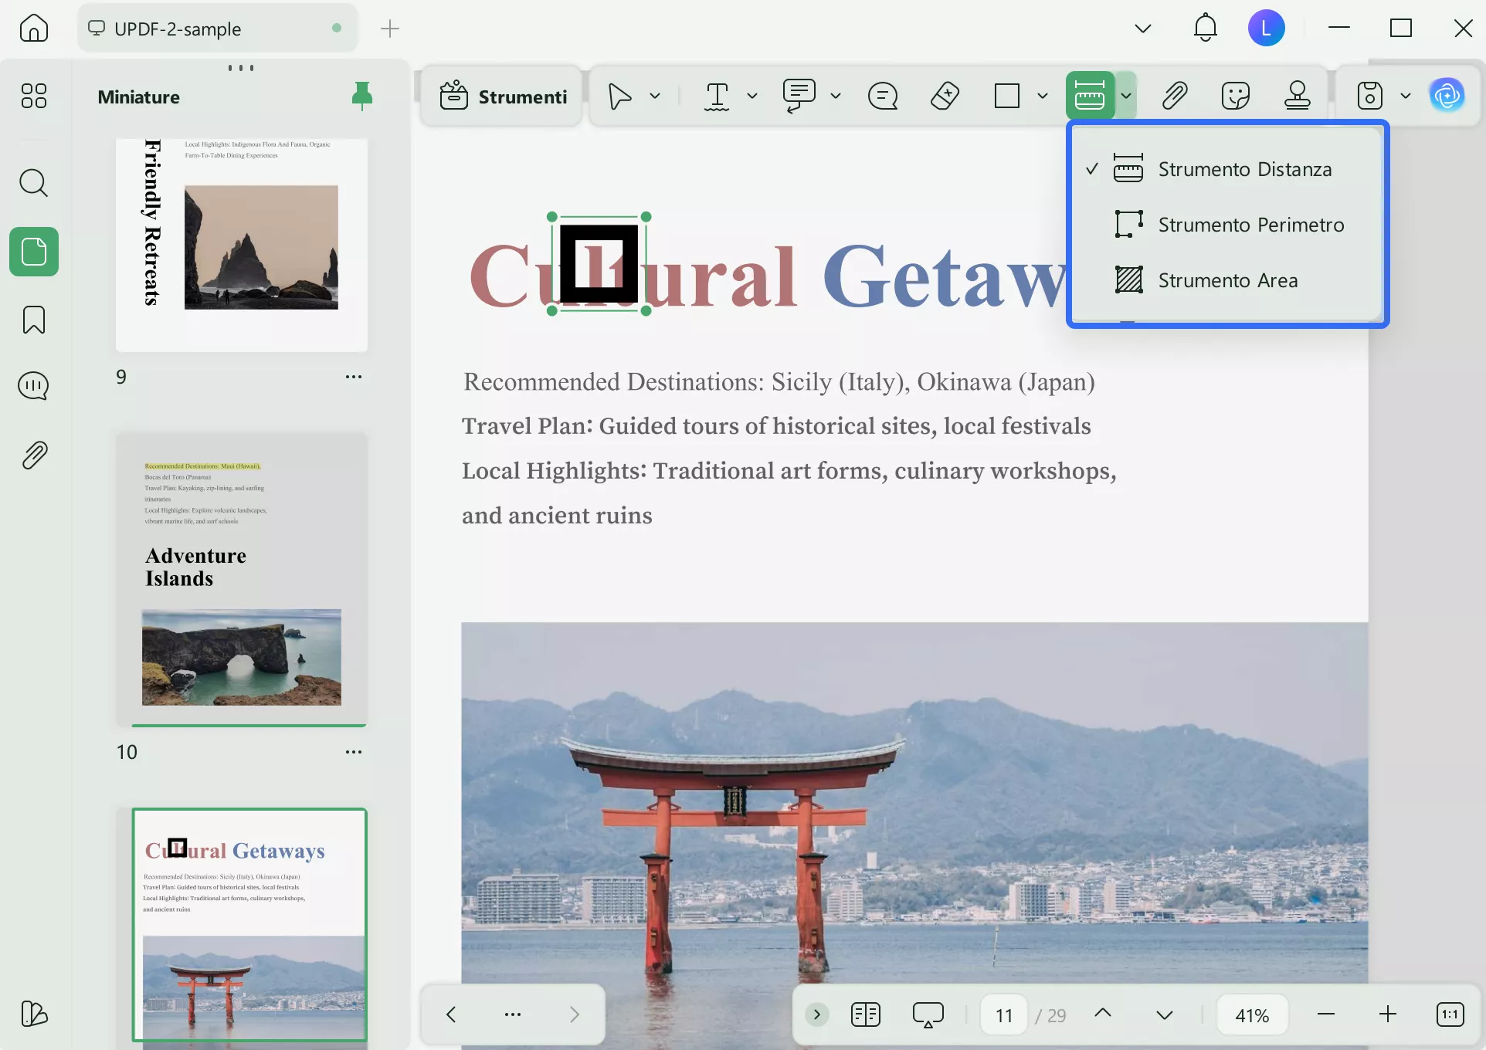Select Strumento Area from the menu
1486x1050 pixels.
coord(1227,280)
